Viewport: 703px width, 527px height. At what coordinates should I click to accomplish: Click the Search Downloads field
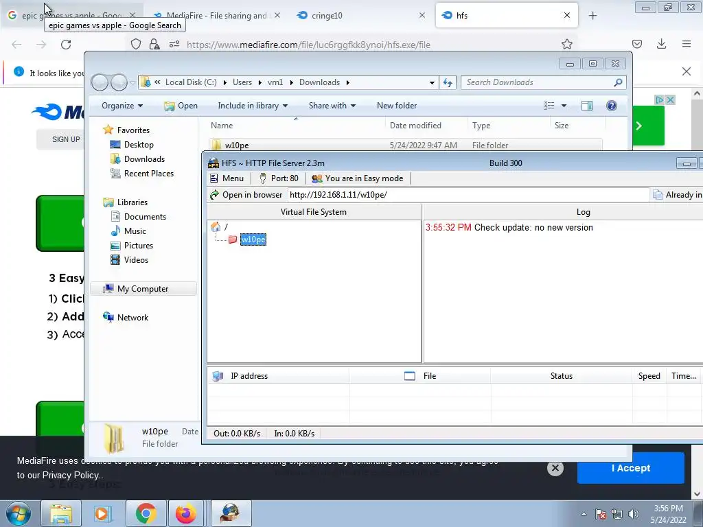click(x=538, y=82)
